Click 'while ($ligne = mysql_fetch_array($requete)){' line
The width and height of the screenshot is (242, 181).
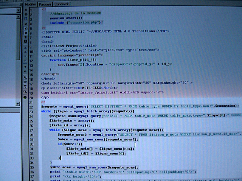(88, 111)
